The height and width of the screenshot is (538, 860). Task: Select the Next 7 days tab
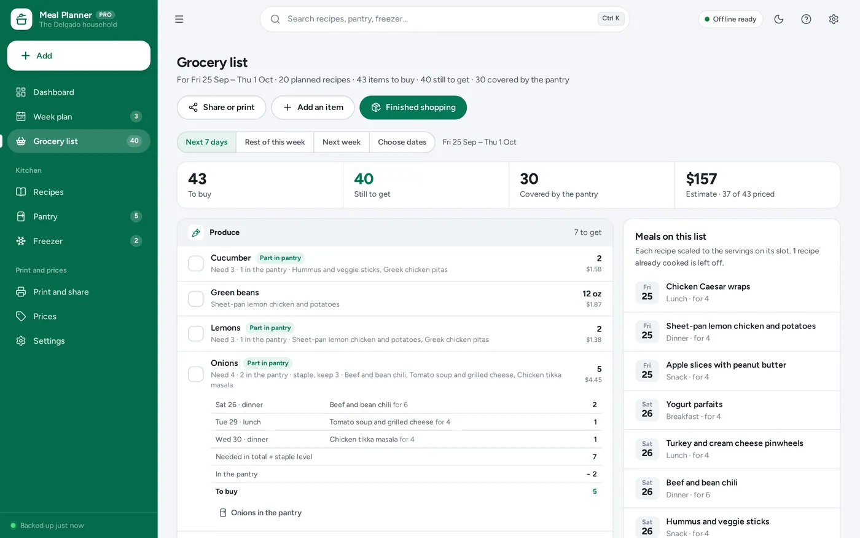206,142
